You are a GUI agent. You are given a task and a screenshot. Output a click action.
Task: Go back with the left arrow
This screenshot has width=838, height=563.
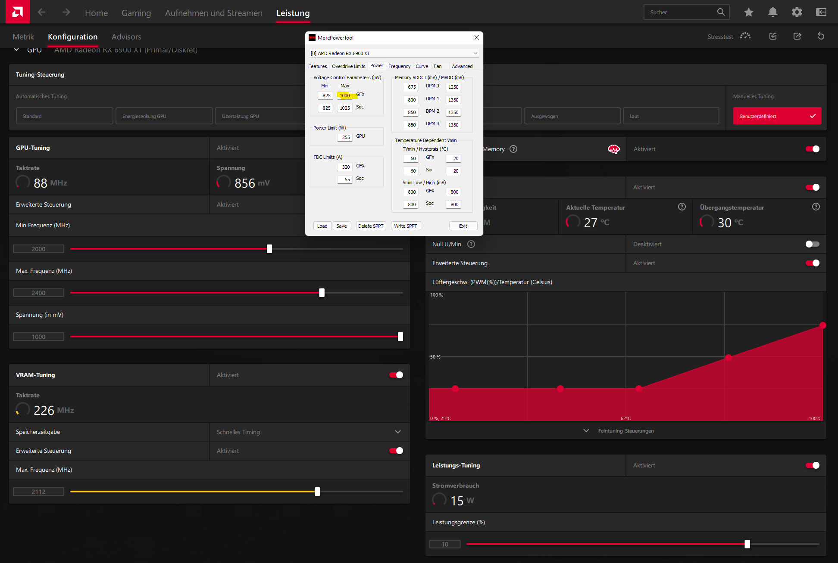pos(41,12)
